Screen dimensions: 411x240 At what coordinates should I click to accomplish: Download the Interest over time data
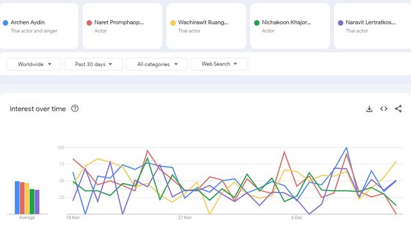point(369,108)
